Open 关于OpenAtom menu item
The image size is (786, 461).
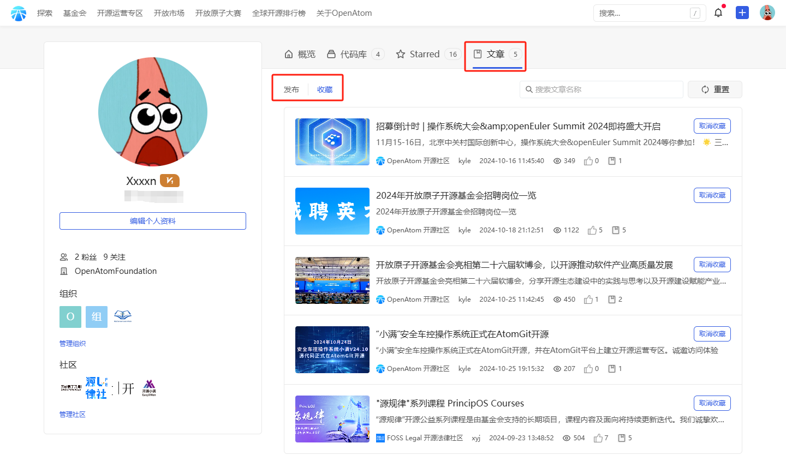tap(344, 13)
